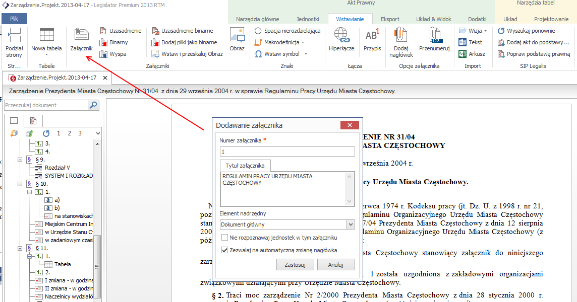Screen dimensions: 577x302
Task: Switch to the second structure panel tab
Action: click(x=33, y=120)
